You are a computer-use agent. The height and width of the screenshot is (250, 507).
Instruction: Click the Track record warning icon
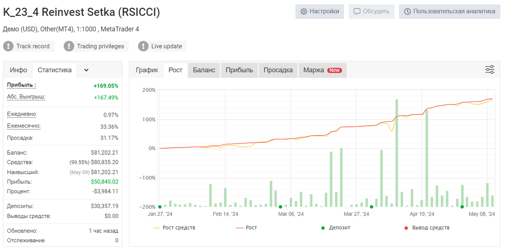point(9,46)
